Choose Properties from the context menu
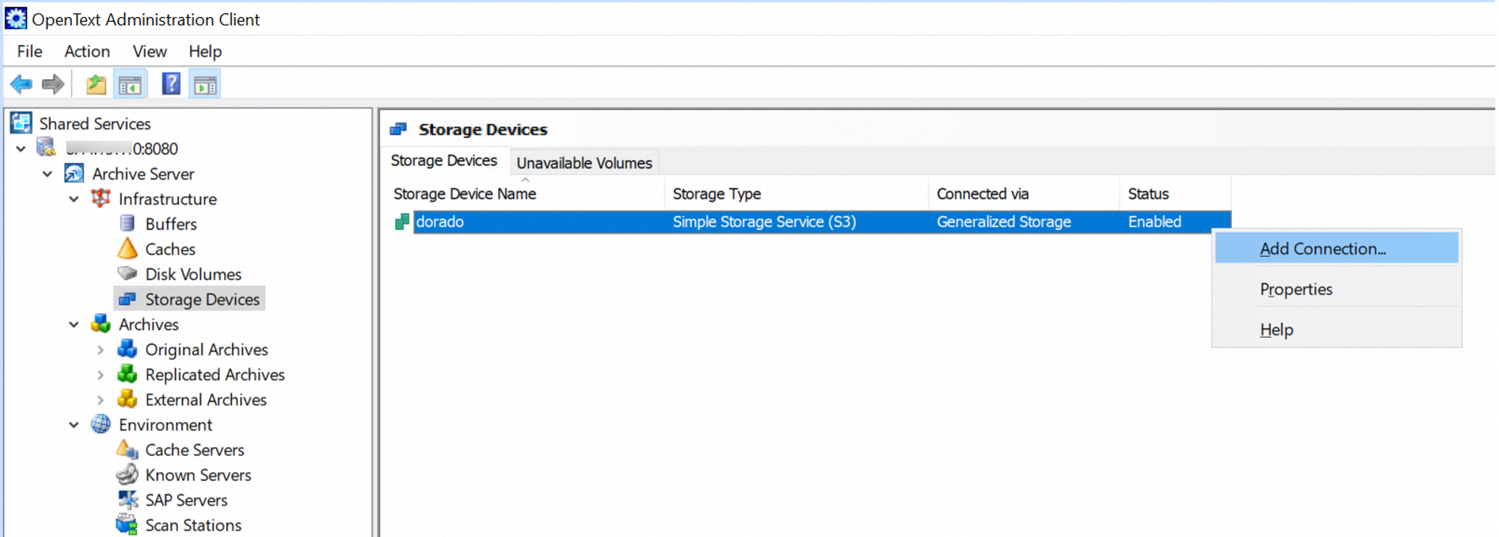Image resolution: width=1499 pixels, height=537 pixels. (x=1337, y=289)
